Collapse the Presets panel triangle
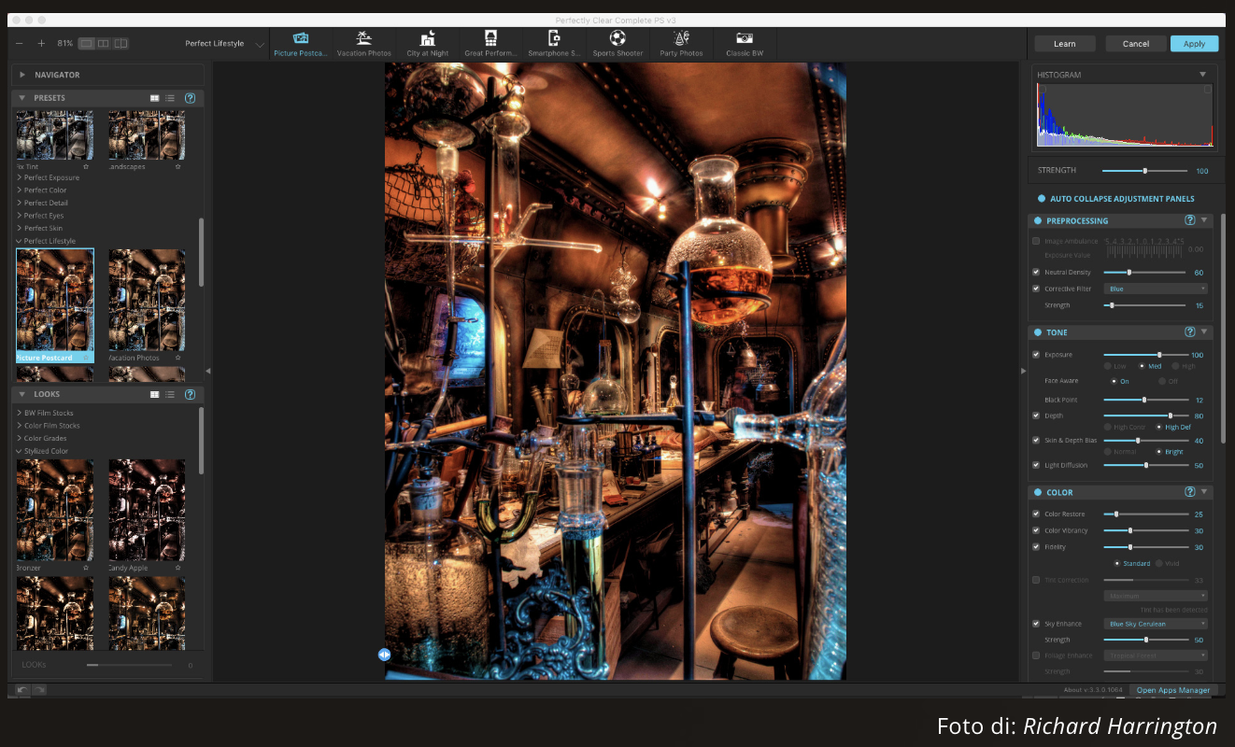The image size is (1235, 747). click(x=21, y=98)
